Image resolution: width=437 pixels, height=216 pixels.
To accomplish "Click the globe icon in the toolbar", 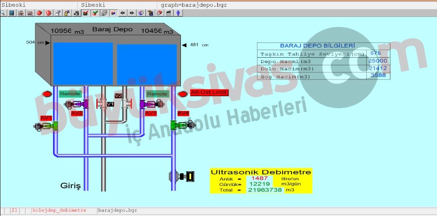I will click(141, 13).
